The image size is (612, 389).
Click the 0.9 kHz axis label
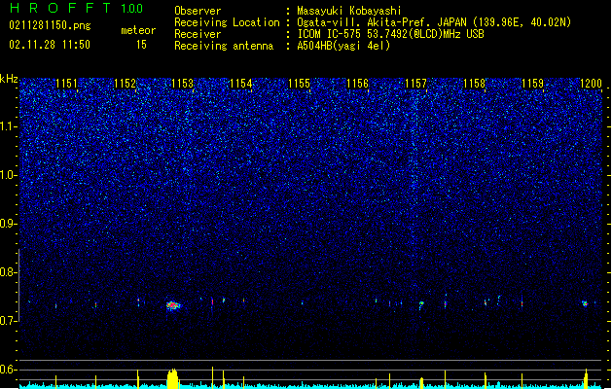coord(9,224)
